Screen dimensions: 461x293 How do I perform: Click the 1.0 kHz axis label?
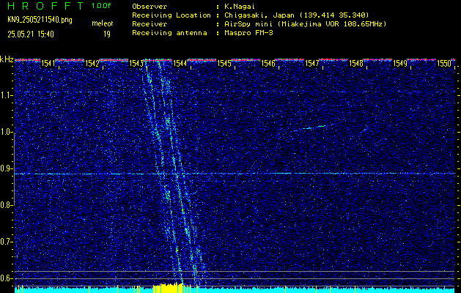pyautogui.click(x=5, y=132)
